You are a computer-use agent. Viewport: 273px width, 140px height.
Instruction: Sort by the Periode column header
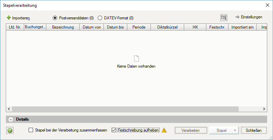pyautogui.click(x=139, y=27)
